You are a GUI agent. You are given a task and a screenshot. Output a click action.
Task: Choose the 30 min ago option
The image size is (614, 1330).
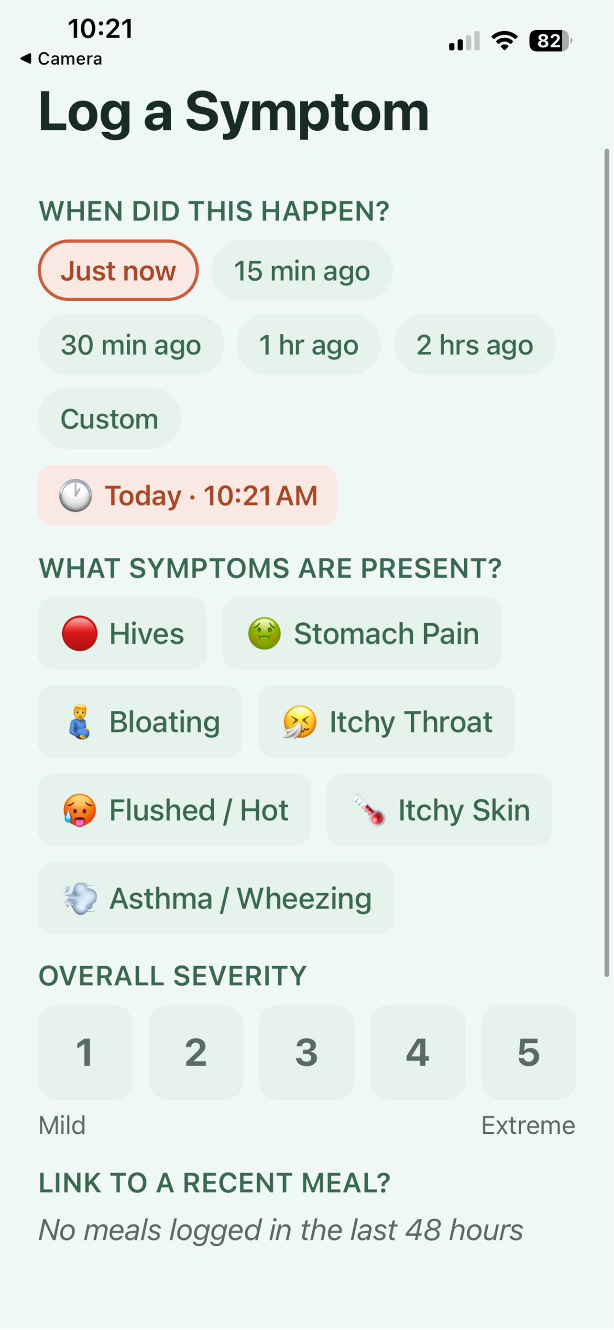[131, 344]
